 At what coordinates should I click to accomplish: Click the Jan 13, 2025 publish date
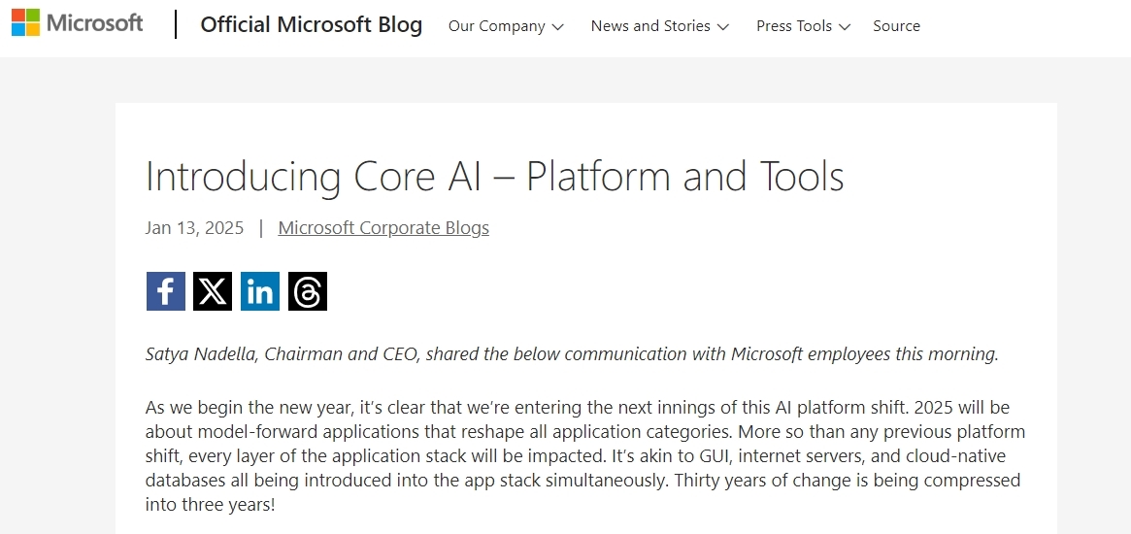pos(194,228)
